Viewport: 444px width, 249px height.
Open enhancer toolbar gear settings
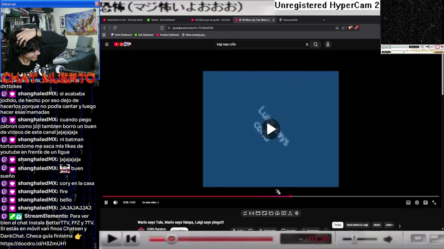(297, 213)
